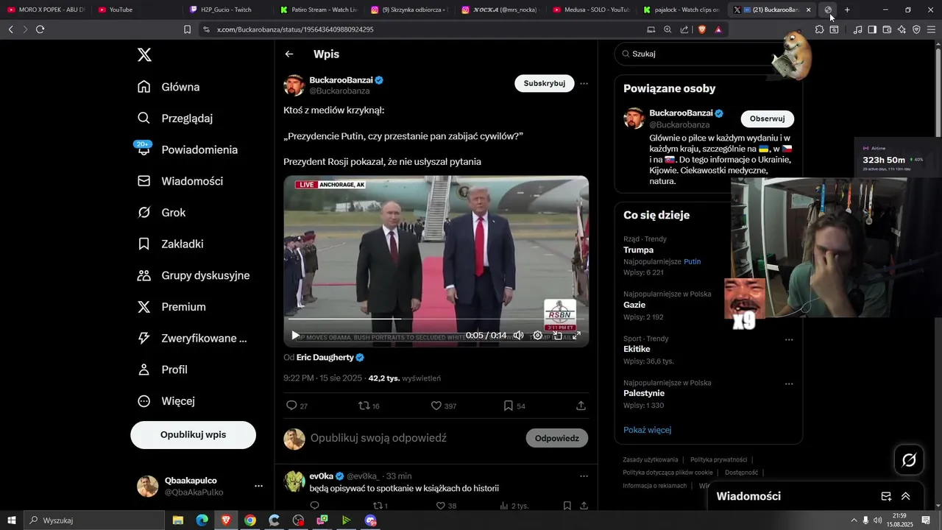Open the Trumpa trending topic

638,250
